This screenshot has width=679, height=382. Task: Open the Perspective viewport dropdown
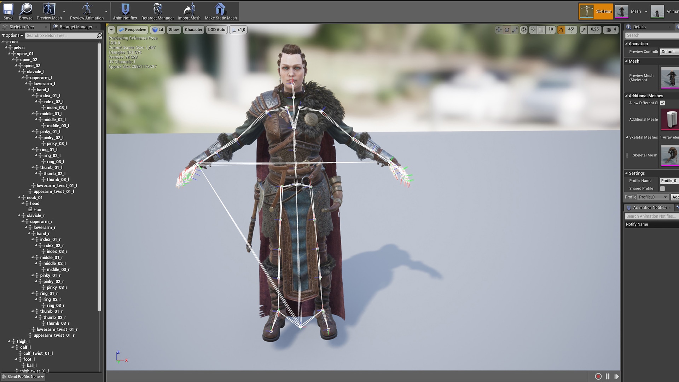(132, 30)
